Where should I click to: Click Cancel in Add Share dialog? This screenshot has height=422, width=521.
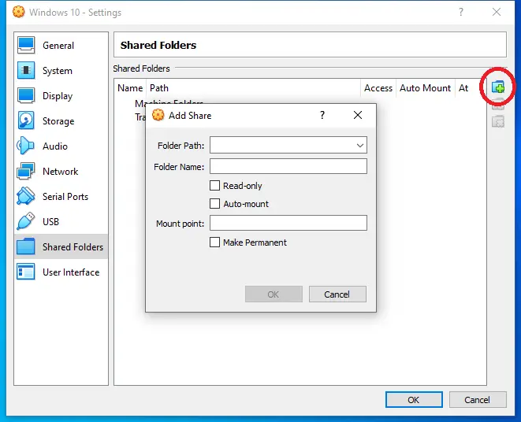(337, 294)
